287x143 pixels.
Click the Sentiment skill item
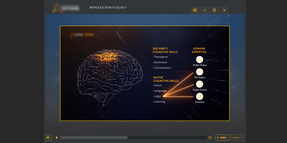(x=160, y=62)
